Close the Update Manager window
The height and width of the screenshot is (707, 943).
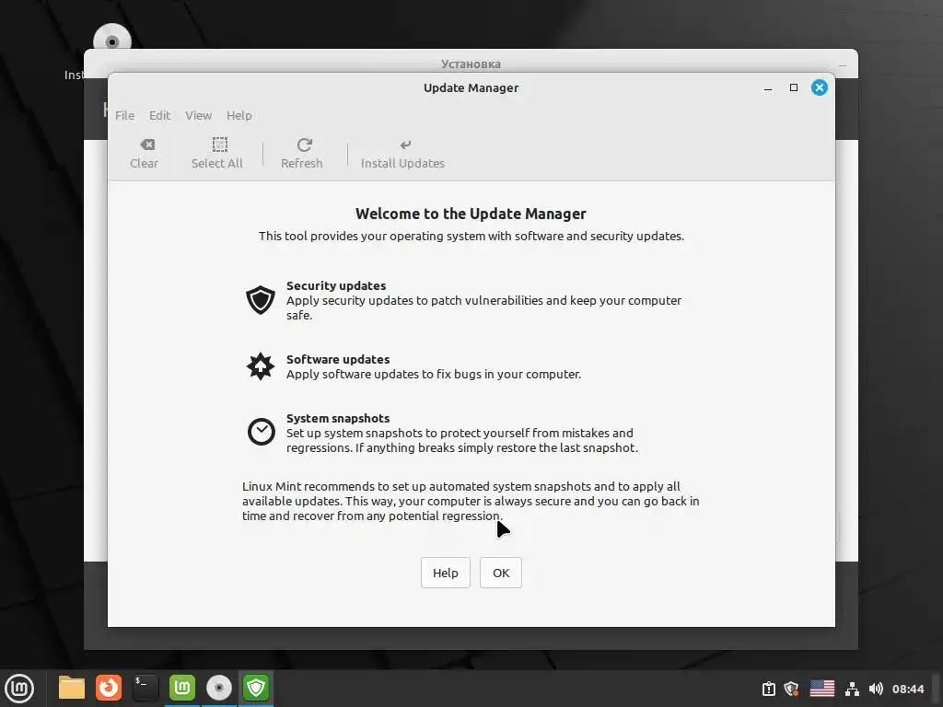tap(819, 87)
